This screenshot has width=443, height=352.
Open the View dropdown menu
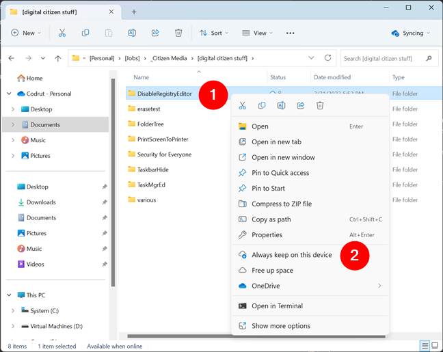click(258, 33)
